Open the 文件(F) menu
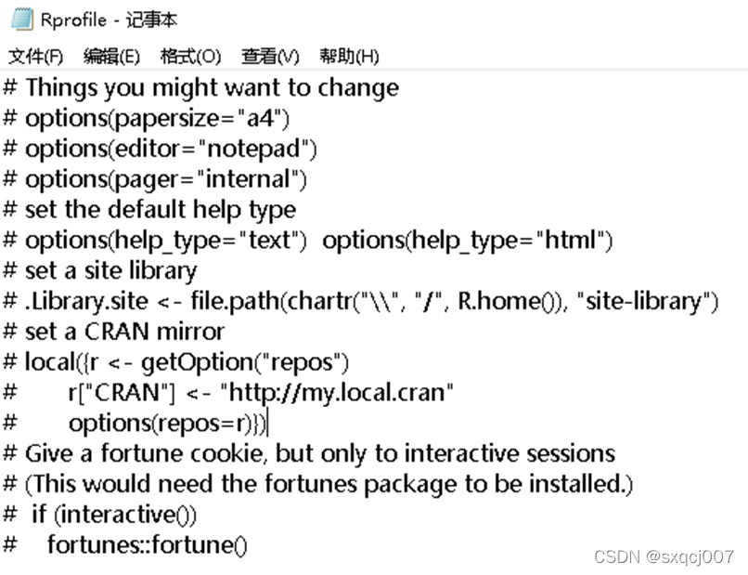748x575 pixels. 36,57
